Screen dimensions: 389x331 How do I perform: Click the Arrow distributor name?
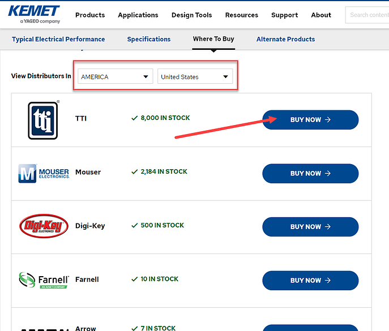(x=86, y=329)
